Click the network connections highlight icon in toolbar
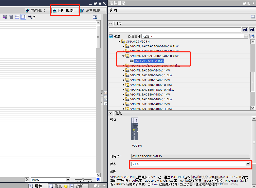Viewport: 256px width, 188px height. pyautogui.click(x=5, y=17)
